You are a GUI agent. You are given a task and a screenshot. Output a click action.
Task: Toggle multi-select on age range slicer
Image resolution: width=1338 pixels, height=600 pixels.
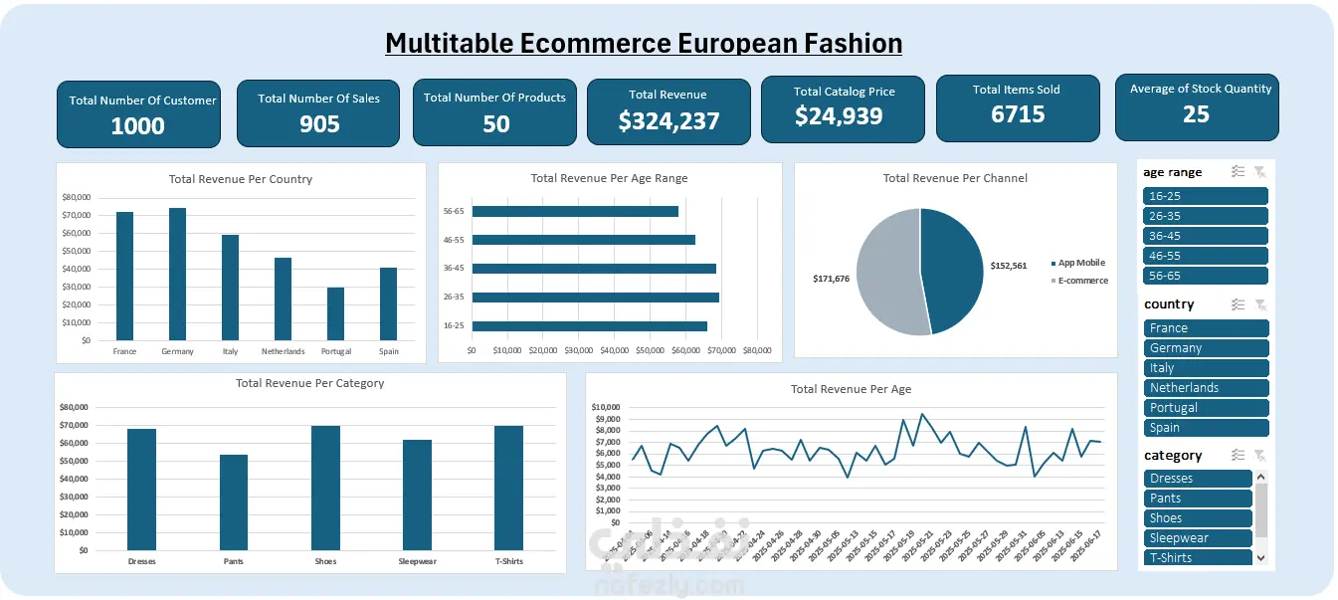[x=1238, y=172]
